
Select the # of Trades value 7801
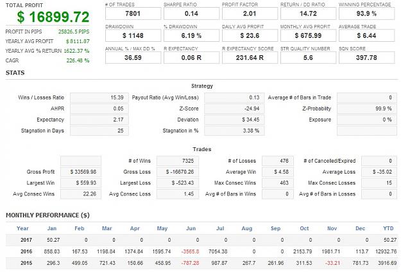[133, 14]
